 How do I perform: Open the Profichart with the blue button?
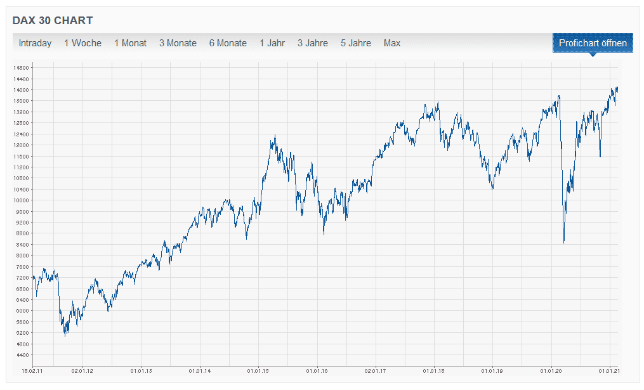click(x=593, y=43)
